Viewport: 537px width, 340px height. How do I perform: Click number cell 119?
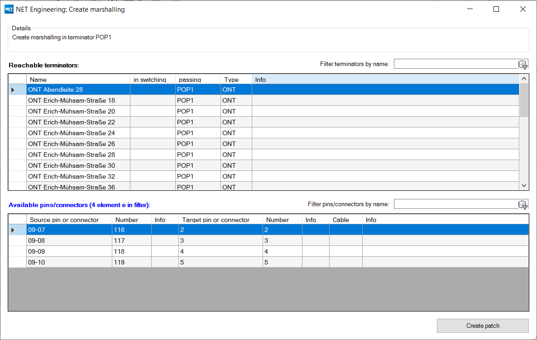131,262
